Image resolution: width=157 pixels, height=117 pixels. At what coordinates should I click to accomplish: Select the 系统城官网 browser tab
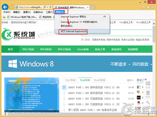click(71, 8)
